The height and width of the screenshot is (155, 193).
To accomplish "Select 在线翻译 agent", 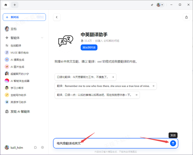I will 18,45.
